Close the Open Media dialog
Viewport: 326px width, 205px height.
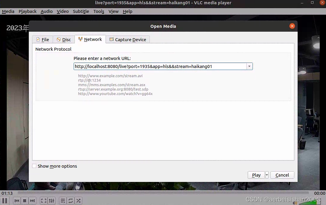tap(292, 26)
